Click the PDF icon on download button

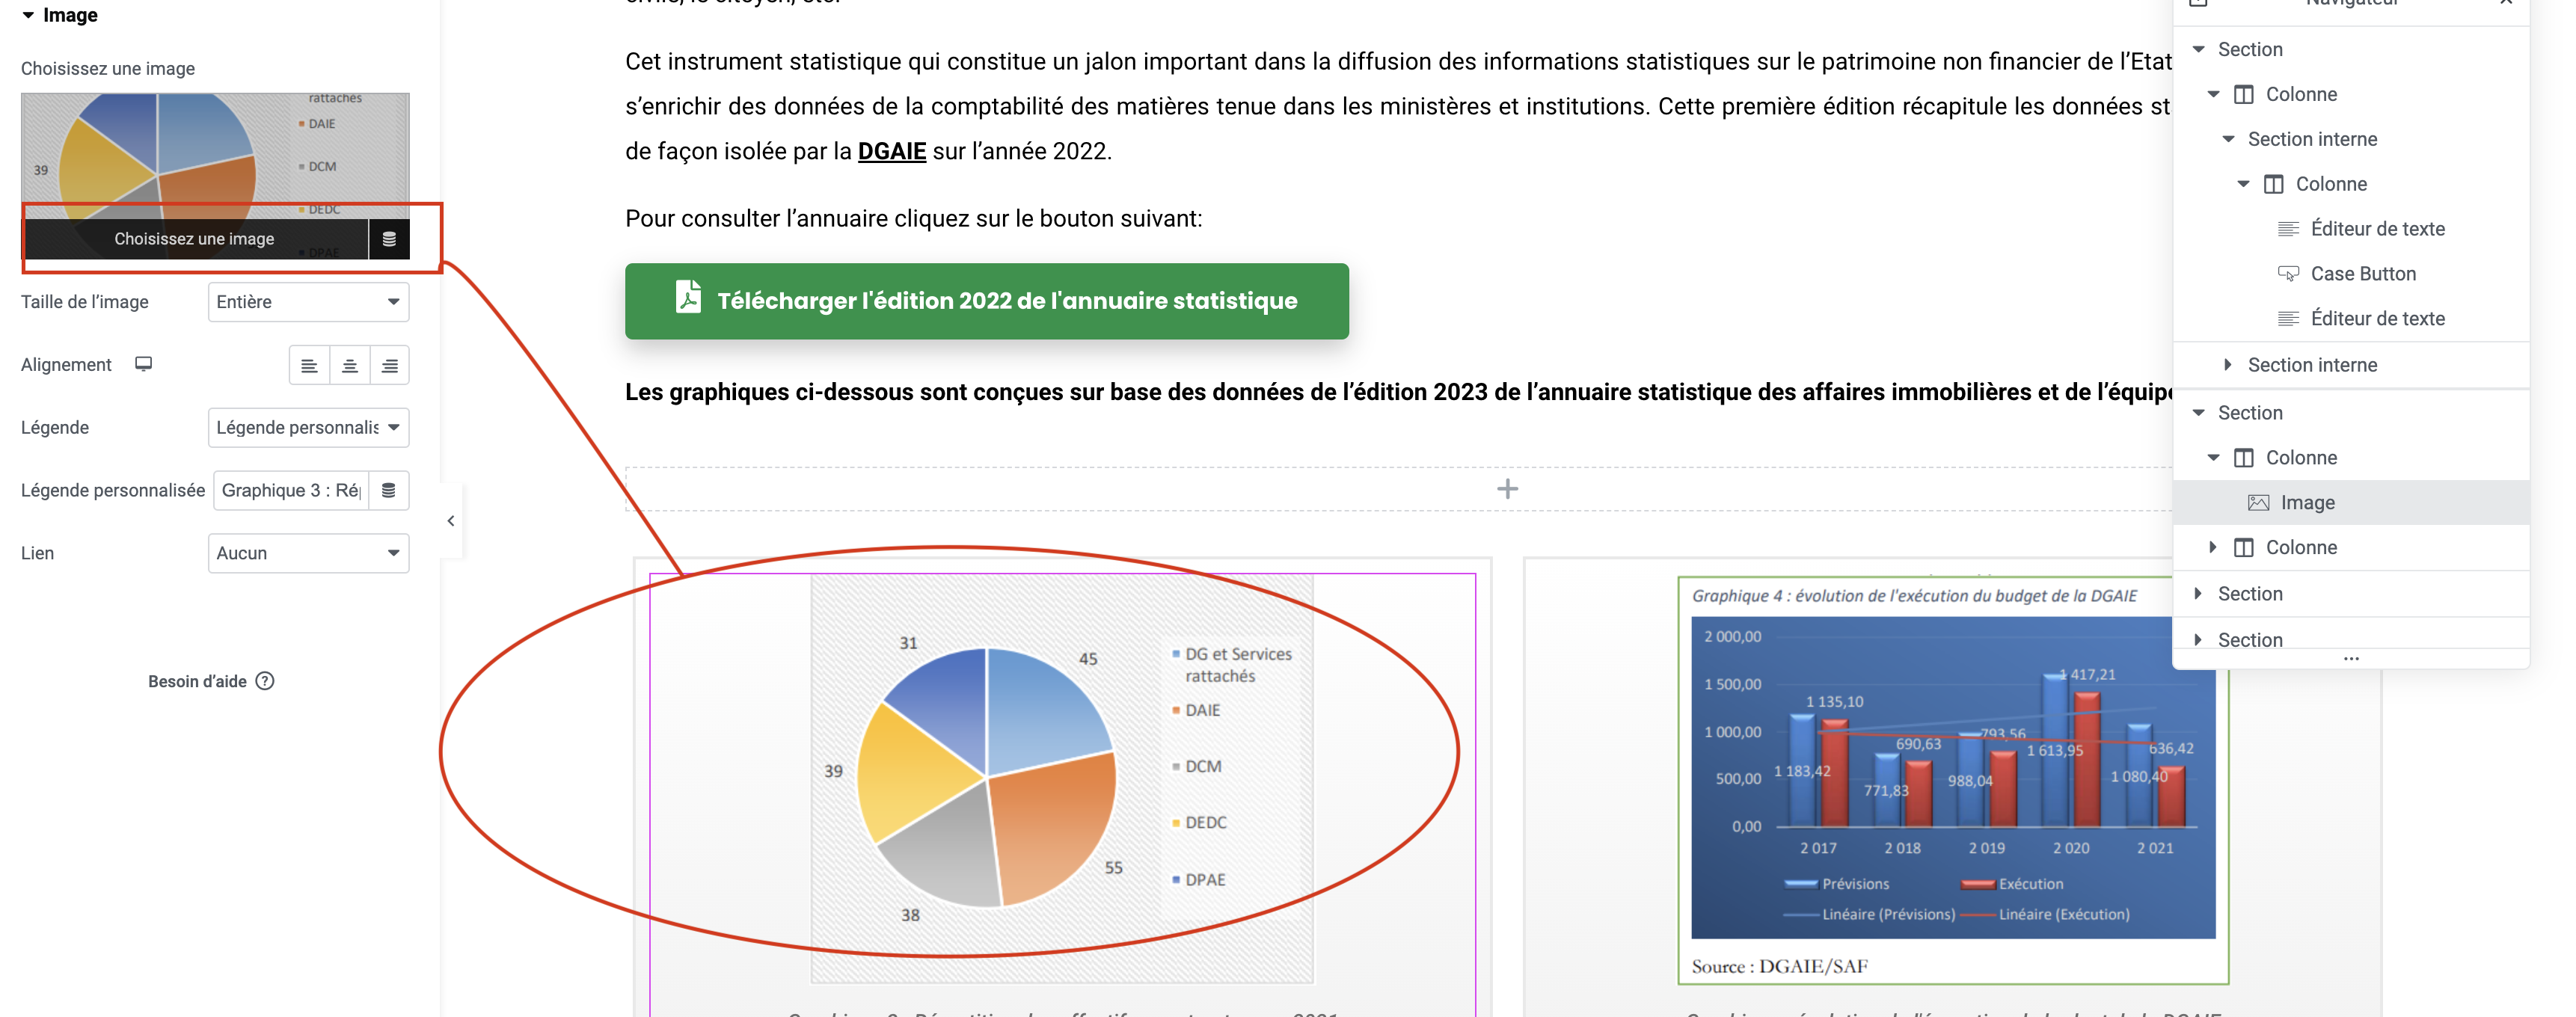coord(688,298)
